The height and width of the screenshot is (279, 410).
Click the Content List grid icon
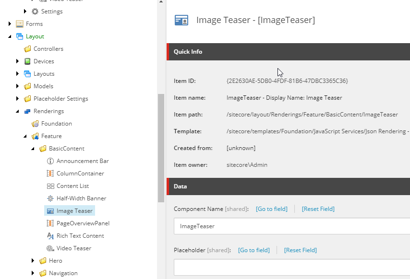click(50, 186)
